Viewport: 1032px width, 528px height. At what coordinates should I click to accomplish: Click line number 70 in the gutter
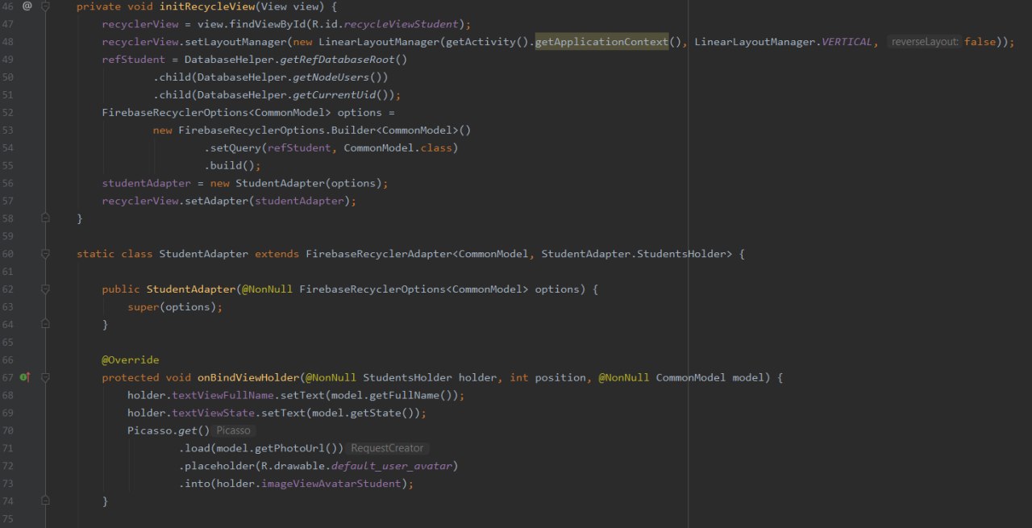coord(8,430)
